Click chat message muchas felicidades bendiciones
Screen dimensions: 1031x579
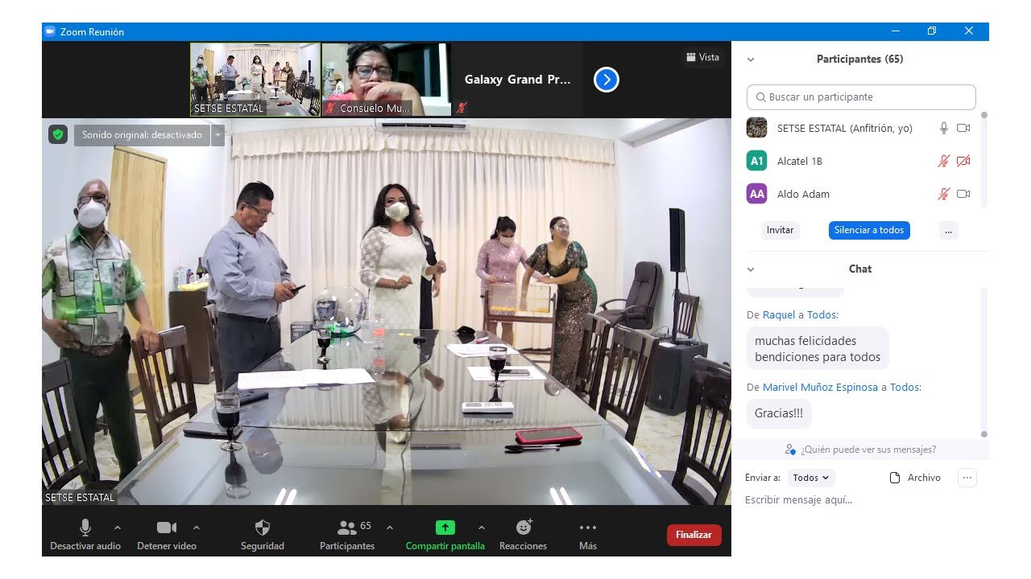(x=818, y=349)
